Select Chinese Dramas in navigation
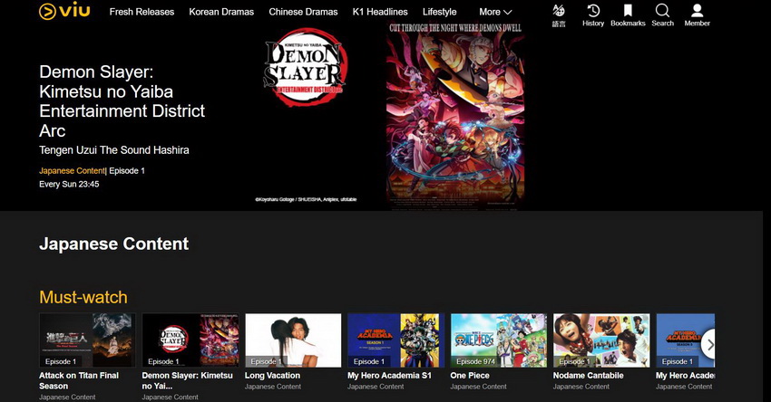The height and width of the screenshot is (402, 771). coord(303,12)
